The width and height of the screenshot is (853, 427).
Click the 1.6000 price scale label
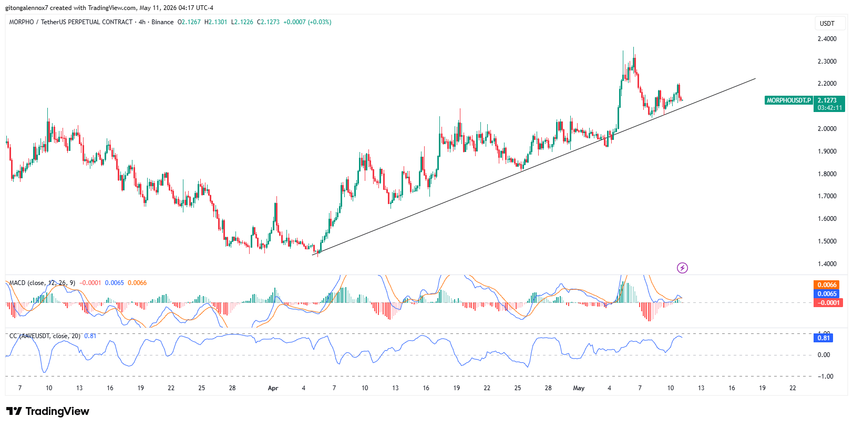827,219
